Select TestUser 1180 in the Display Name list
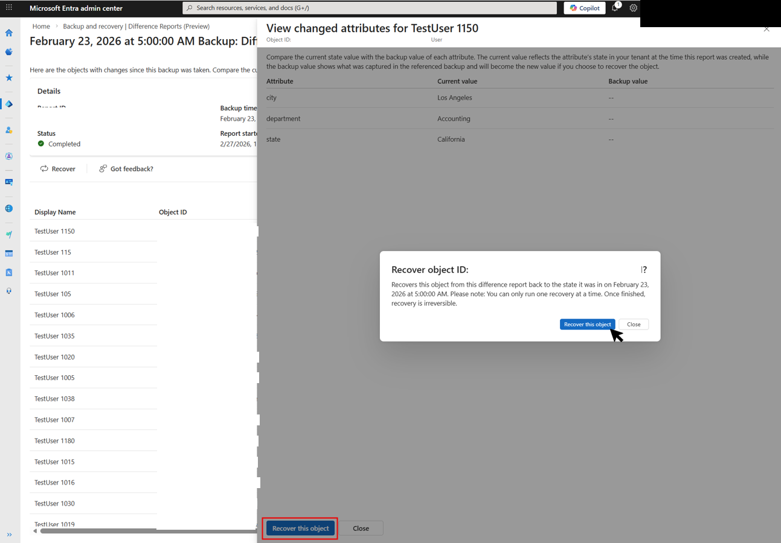 [x=54, y=440]
